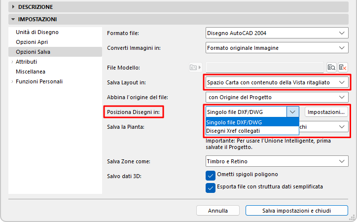Click the browse model file icon
357x222 pixels.
331,68
